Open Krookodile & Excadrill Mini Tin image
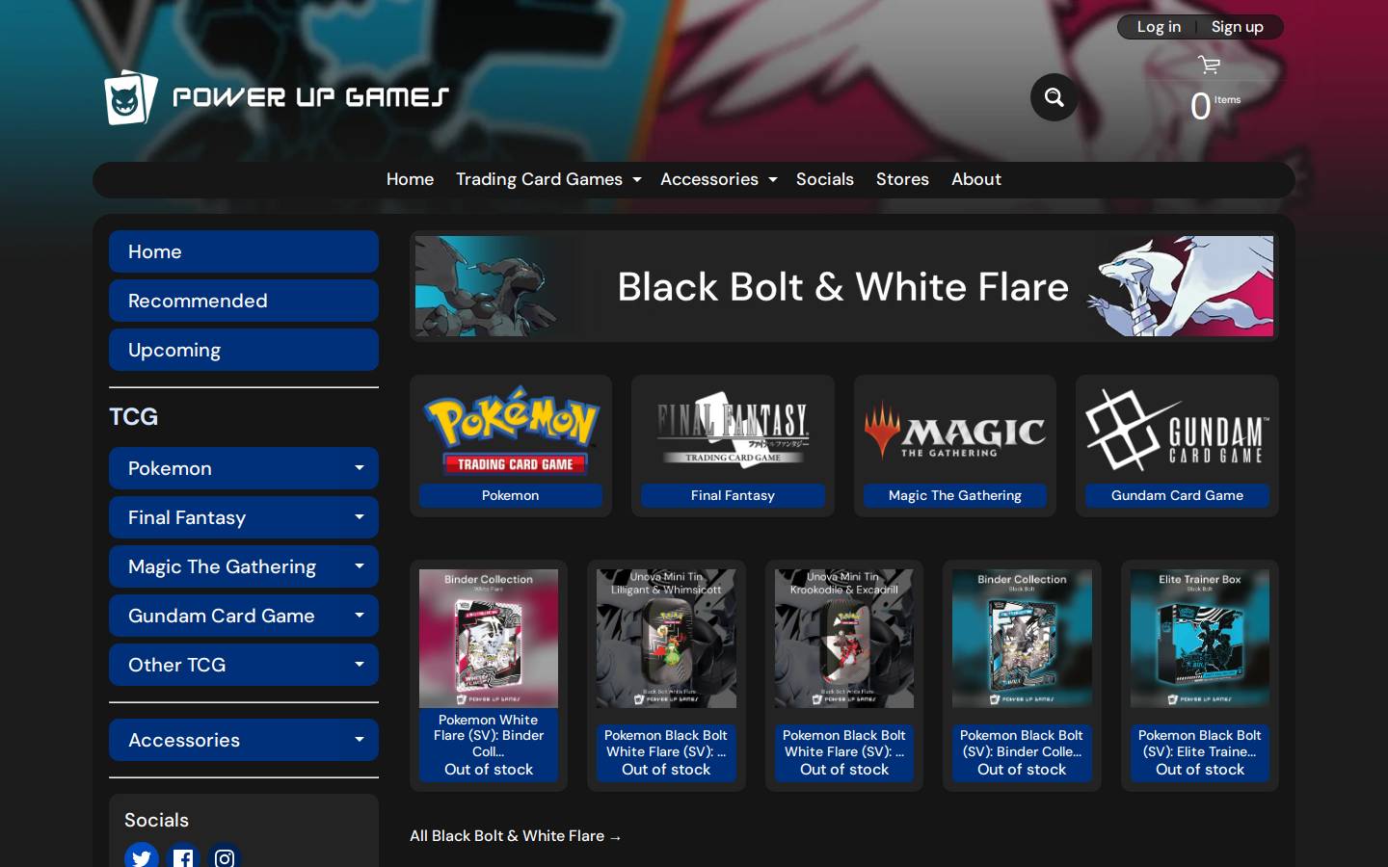This screenshot has height=867, width=1388. (844, 639)
